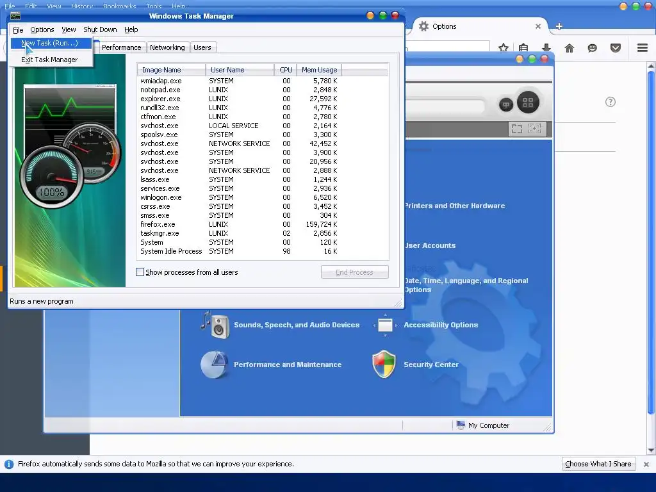Select the taskmgr.exe process row
This screenshot has width=656, height=492.
click(x=262, y=233)
